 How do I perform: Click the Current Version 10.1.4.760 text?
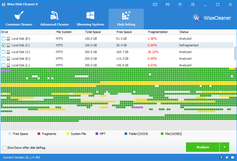click(x=21, y=157)
